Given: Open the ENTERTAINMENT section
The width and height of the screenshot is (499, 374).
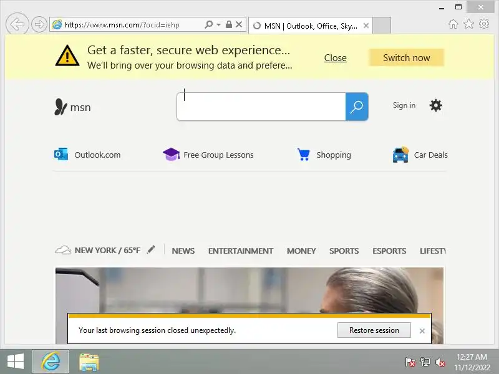Looking at the screenshot, I should 241,251.
